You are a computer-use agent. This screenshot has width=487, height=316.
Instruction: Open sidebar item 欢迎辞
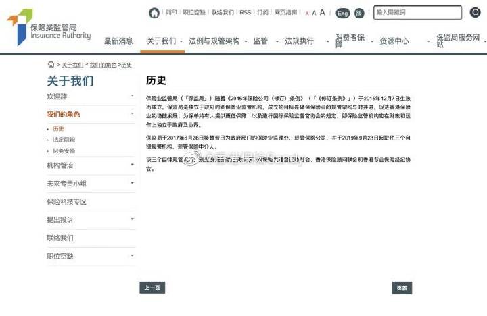coord(57,97)
